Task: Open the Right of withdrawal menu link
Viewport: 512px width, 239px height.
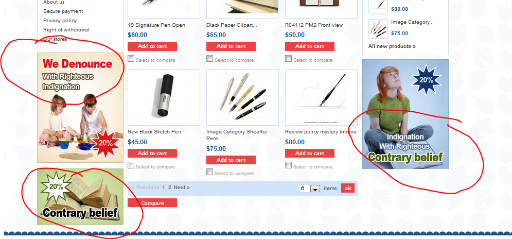Action: (x=66, y=30)
